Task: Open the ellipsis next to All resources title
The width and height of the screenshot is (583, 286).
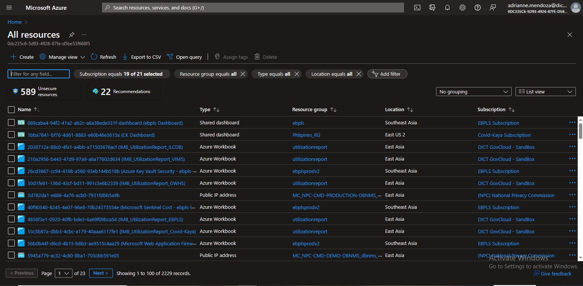Action: 84,35
